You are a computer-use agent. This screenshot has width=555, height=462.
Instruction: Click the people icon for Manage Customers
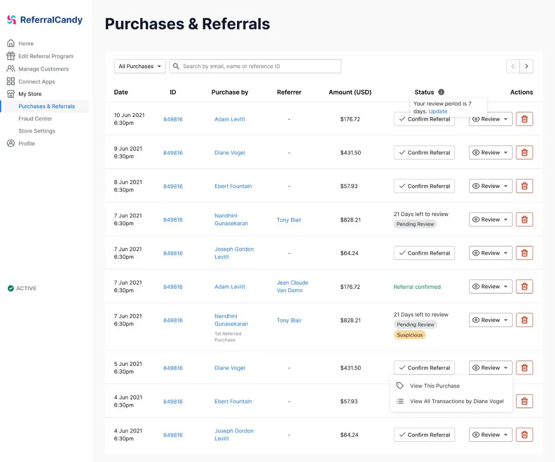pyautogui.click(x=11, y=69)
